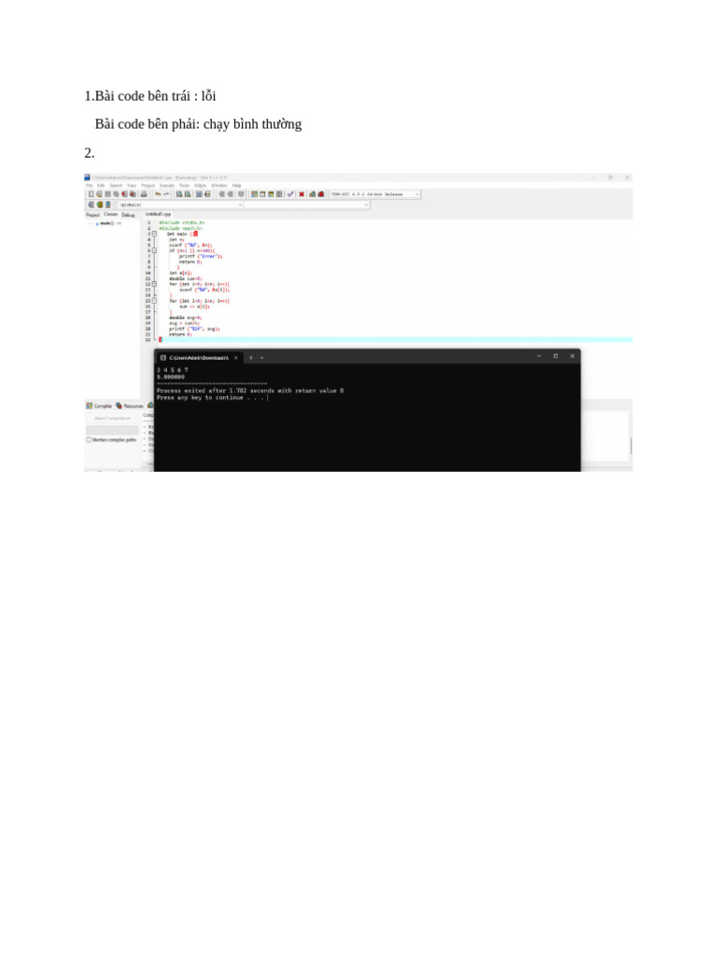Screen dimensions: 717x957
Task: Click the Undo arrow icon
Action: click(x=158, y=194)
